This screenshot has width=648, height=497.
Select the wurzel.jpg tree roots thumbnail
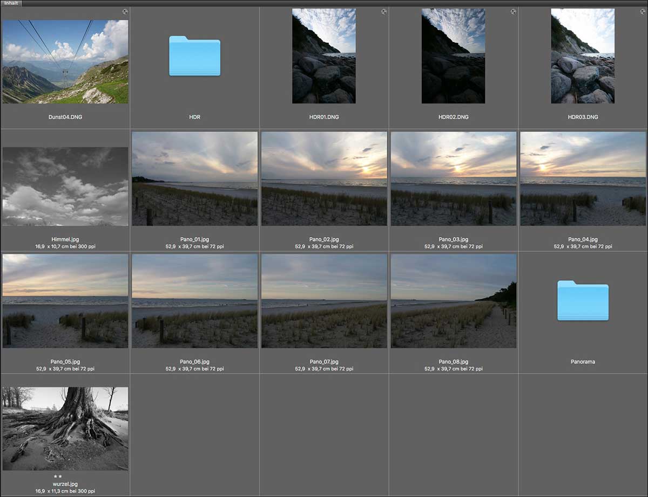point(65,428)
